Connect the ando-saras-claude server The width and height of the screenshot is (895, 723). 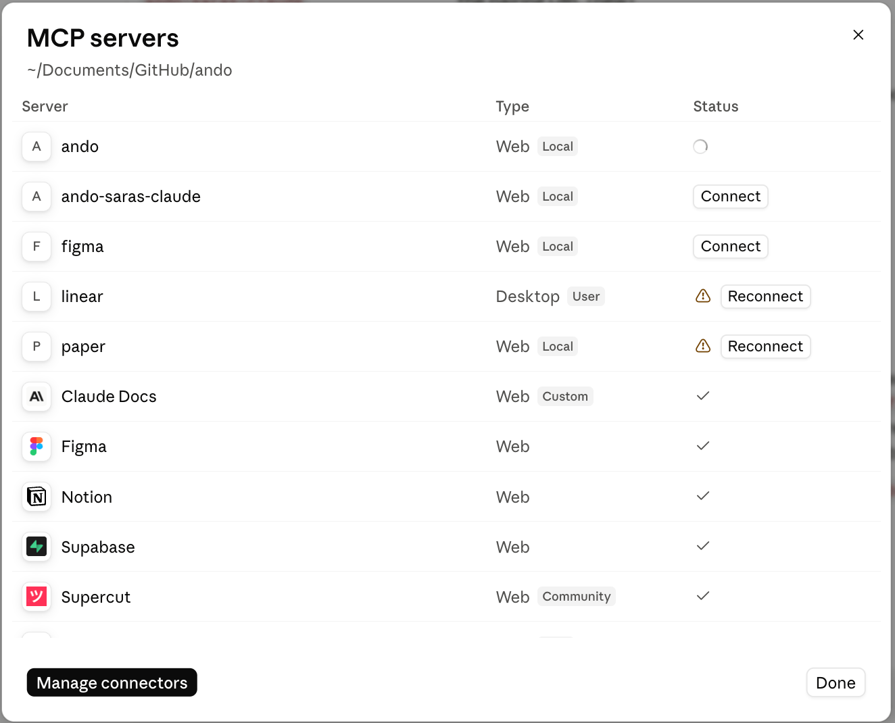click(x=731, y=197)
